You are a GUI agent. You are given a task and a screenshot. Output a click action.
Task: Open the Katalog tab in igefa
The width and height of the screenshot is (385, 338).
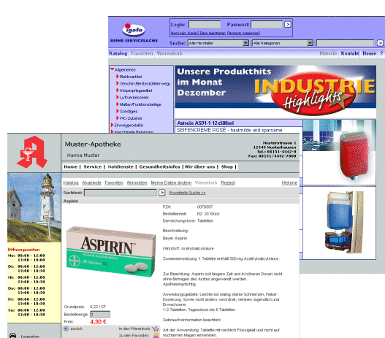[118, 53]
